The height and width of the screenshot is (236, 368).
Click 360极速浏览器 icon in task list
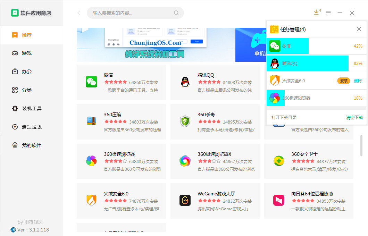coord(275,98)
